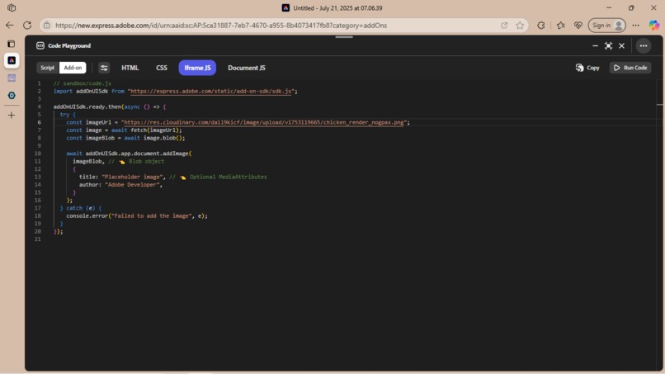This screenshot has height=374, width=665.
Task: Click 'addOnUISdk.ready.then' on line 4
Action: coord(87,107)
